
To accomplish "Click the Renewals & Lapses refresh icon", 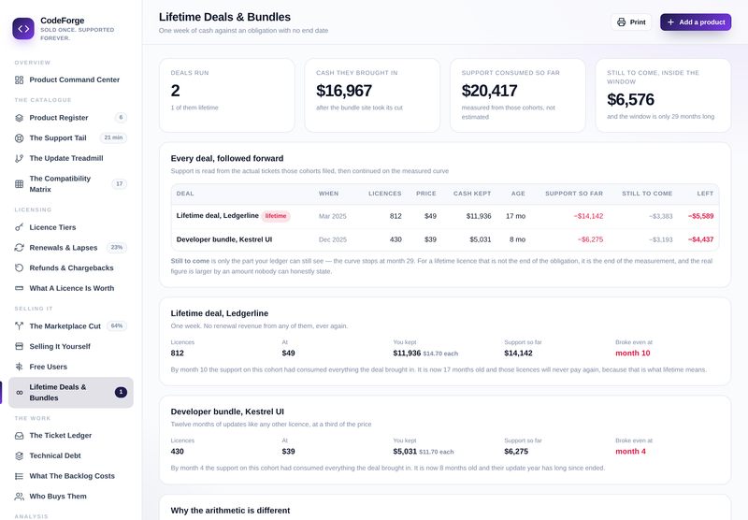I will click(19, 248).
